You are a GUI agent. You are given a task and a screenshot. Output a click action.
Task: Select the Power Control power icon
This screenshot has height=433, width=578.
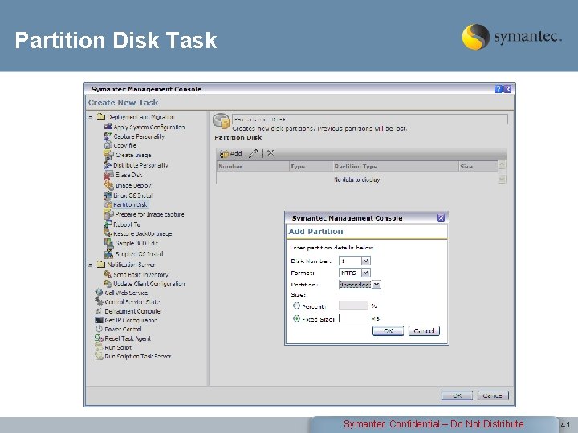point(99,329)
